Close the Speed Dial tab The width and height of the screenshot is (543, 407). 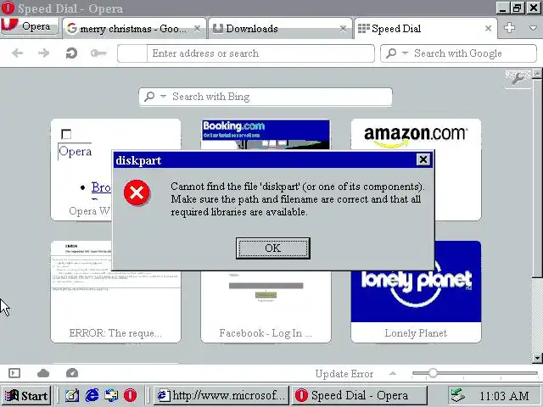click(489, 28)
